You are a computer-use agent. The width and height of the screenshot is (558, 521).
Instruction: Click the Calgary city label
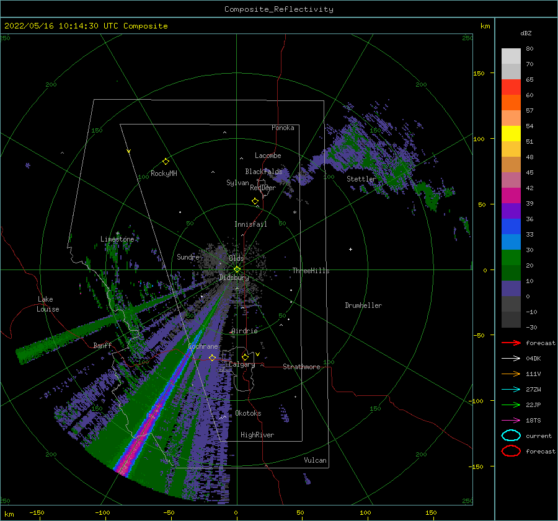[242, 364]
